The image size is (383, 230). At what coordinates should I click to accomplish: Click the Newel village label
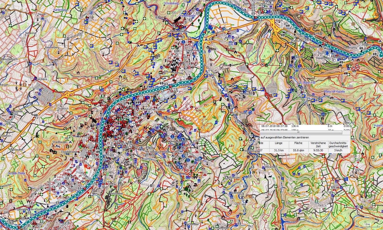[x=42, y=14]
